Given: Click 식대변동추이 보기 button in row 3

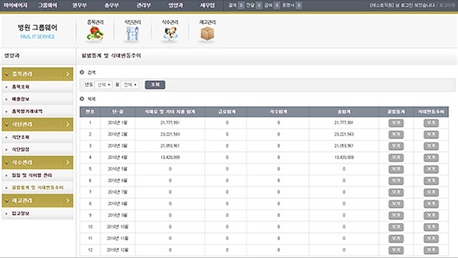Looking at the screenshot, I should (x=431, y=146).
